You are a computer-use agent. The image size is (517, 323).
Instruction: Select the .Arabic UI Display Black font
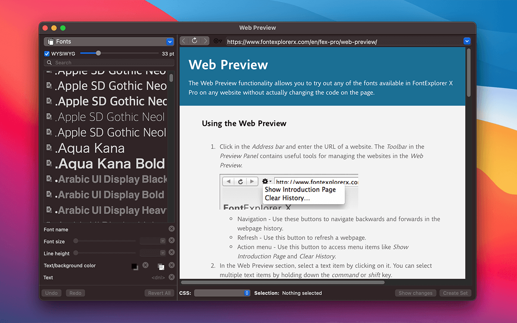[x=106, y=179]
